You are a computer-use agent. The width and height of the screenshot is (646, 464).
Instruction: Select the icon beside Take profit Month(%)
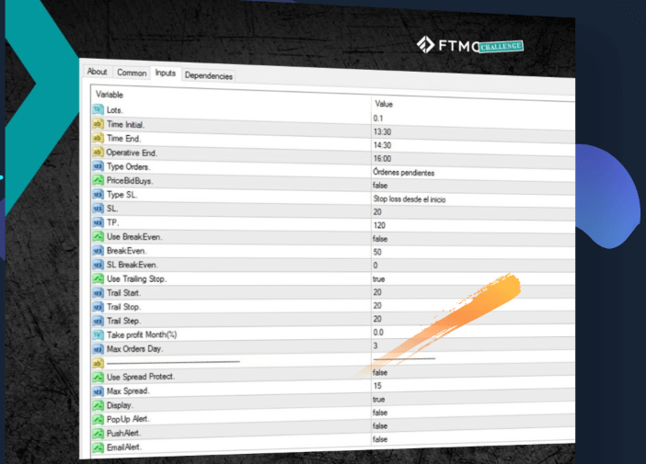pyautogui.click(x=98, y=334)
